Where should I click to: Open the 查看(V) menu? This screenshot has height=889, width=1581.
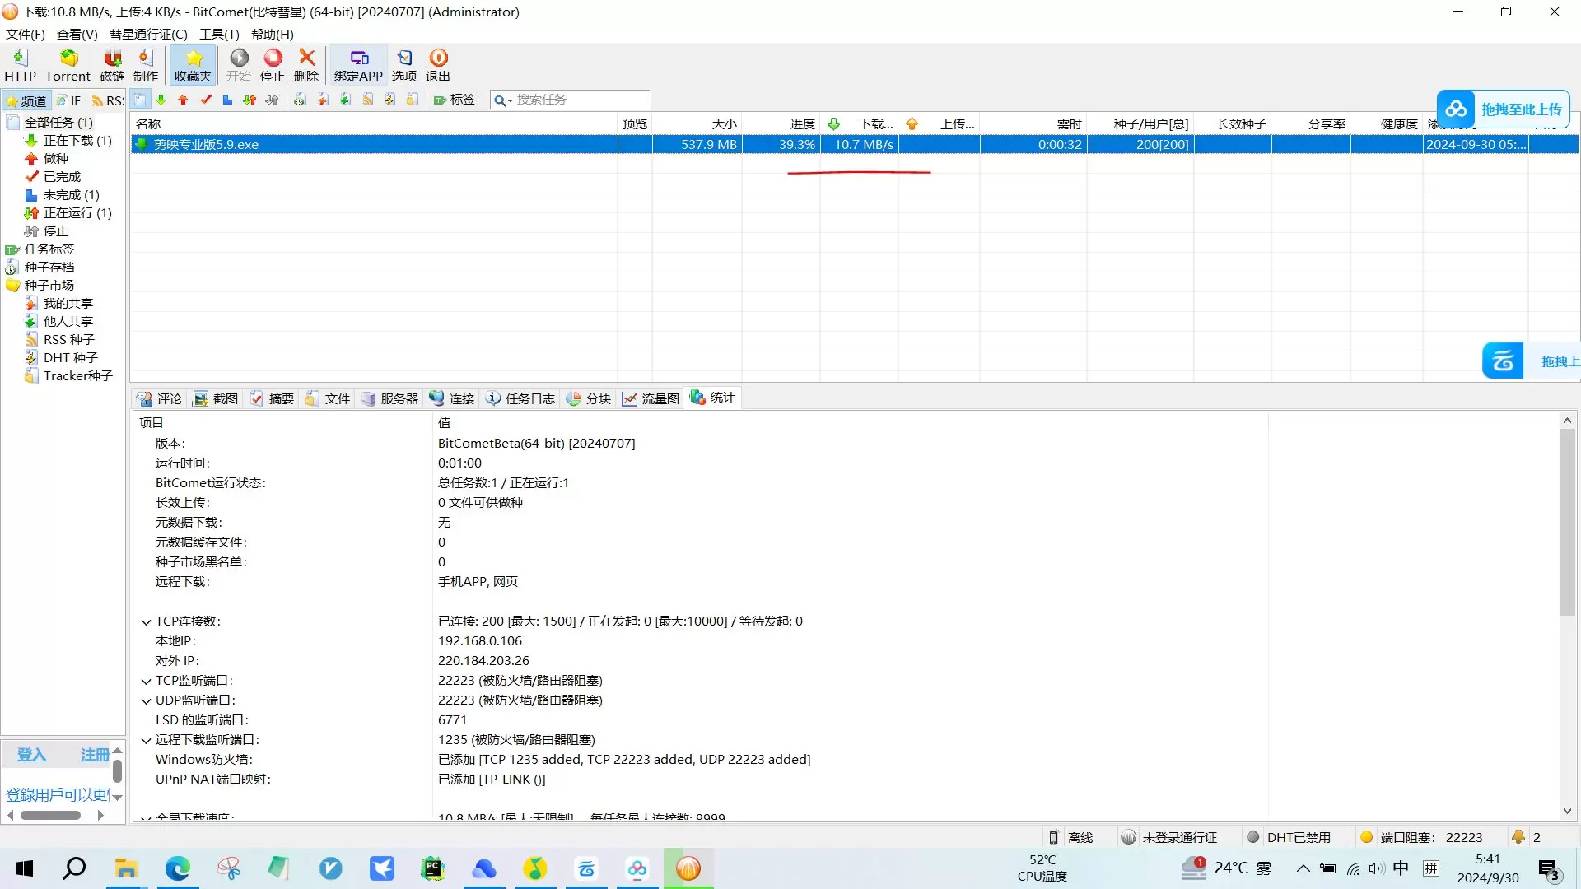77,34
